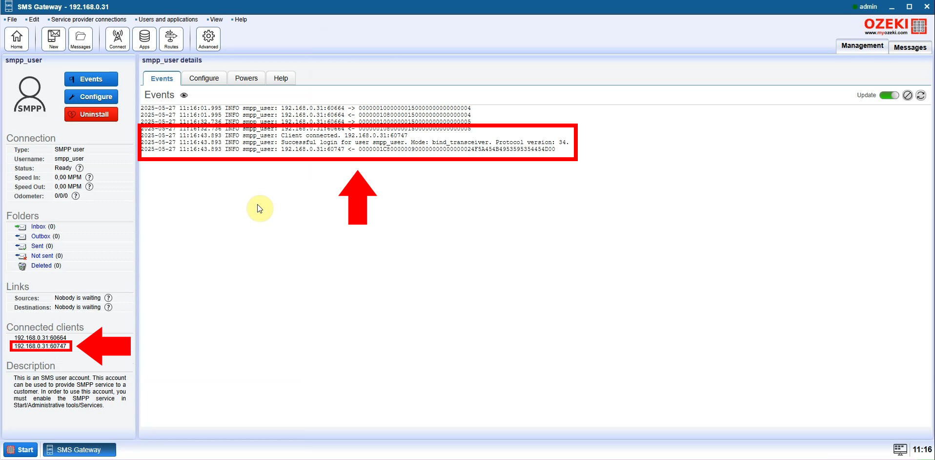Open the Deleted folder link
This screenshot has height=460, width=935.
[x=41, y=266]
